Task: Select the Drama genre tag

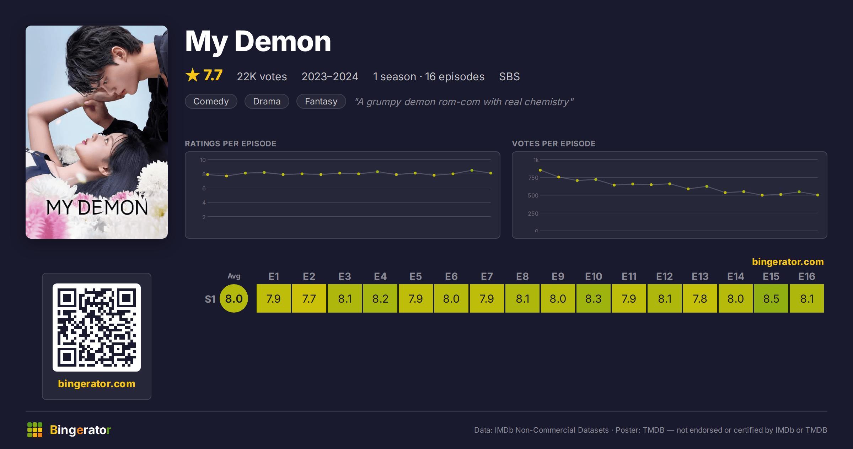Action: click(x=267, y=101)
